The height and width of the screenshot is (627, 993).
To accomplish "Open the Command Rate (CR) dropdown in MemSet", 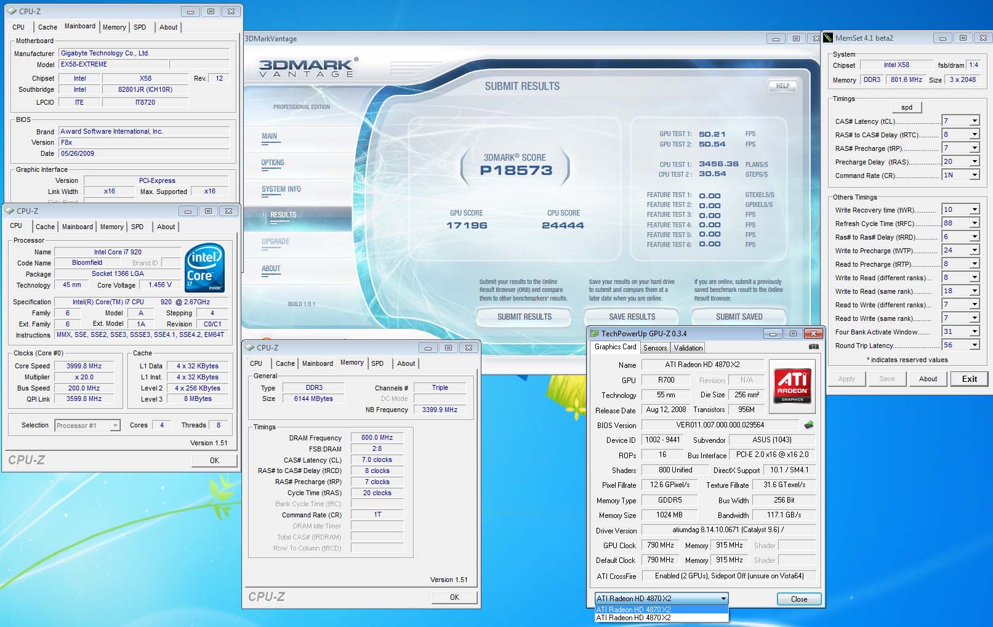I will tap(975, 175).
